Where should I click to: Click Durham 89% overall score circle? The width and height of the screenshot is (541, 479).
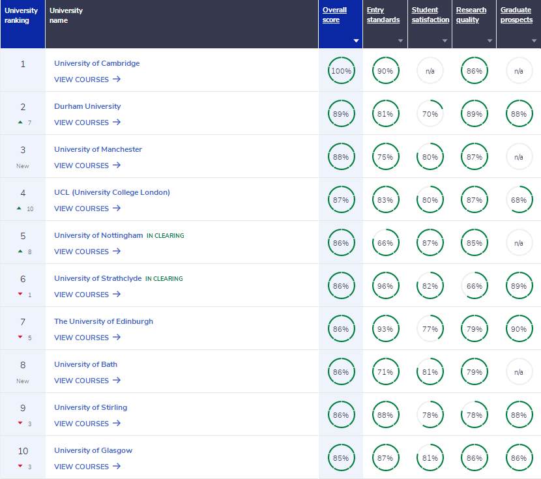coord(341,114)
